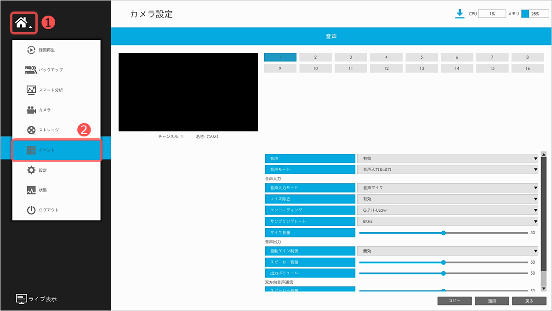Screen dimensions: 552x311
Task: Click the settings (設定) gear icon
Action: [31, 170]
